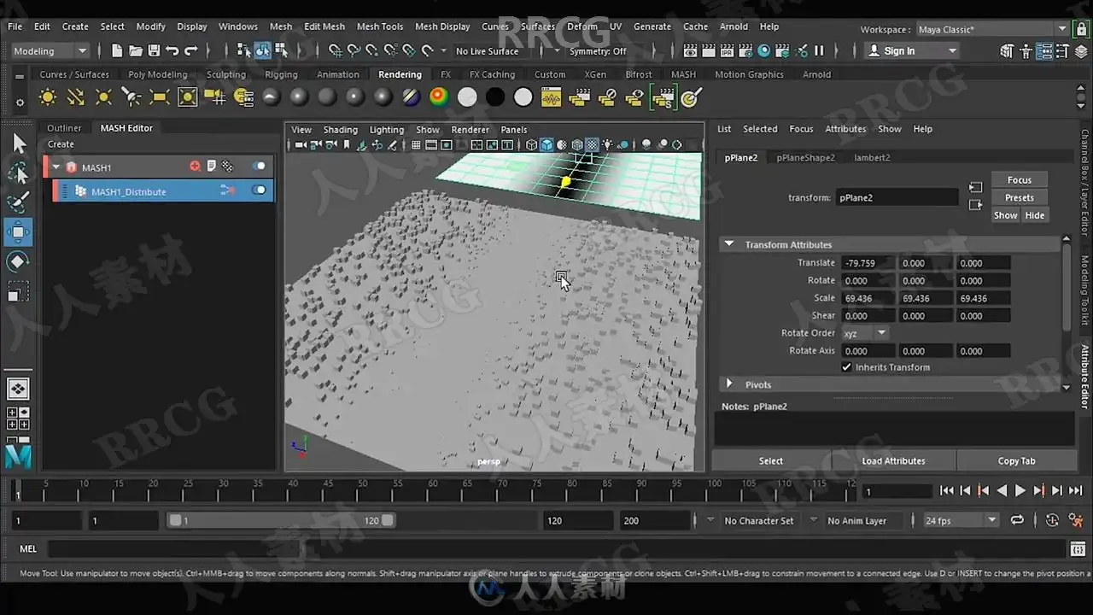
Task: Activate the Lasso Select tool
Action: click(x=18, y=173)
